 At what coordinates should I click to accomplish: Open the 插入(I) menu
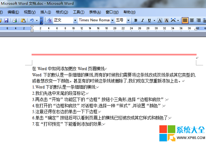point(46,12)
